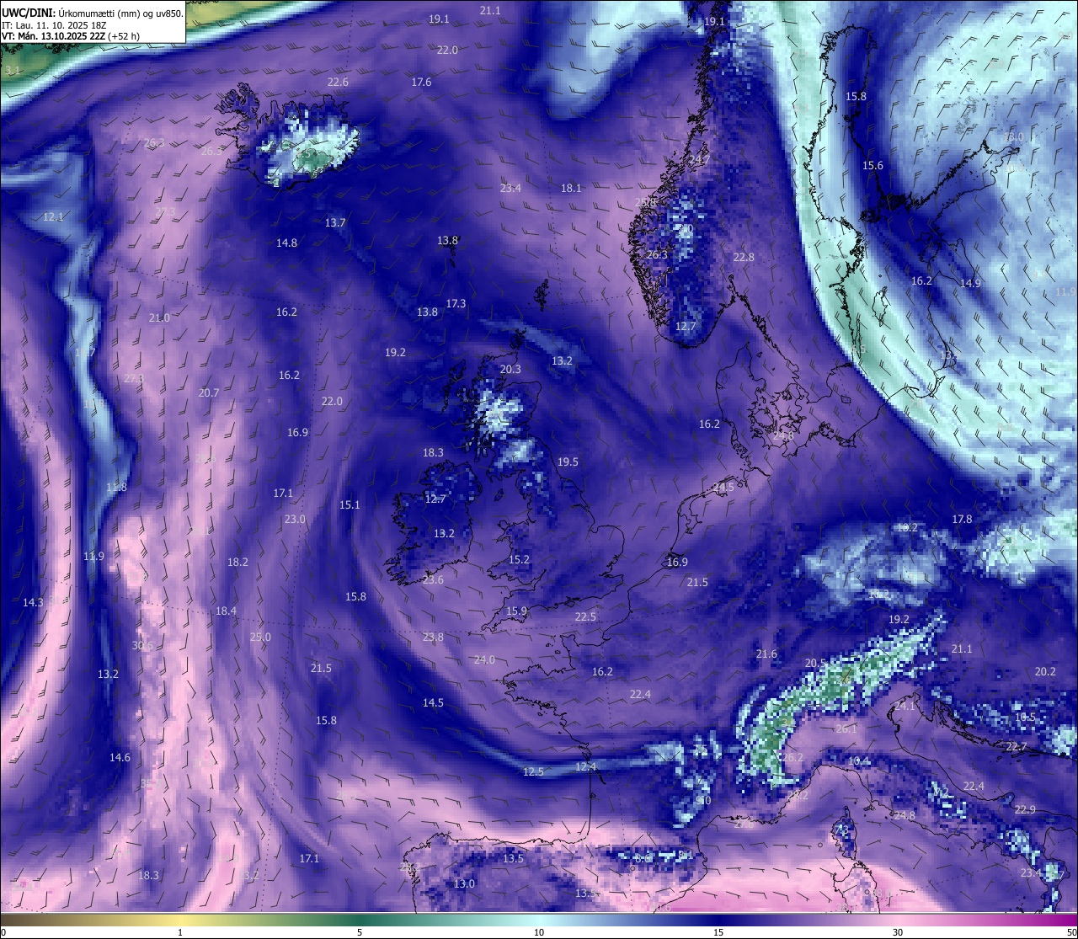Click the map value 15.2 over Wales
The width and height of the screenshot is (1078, 939).
coord(519,559)
